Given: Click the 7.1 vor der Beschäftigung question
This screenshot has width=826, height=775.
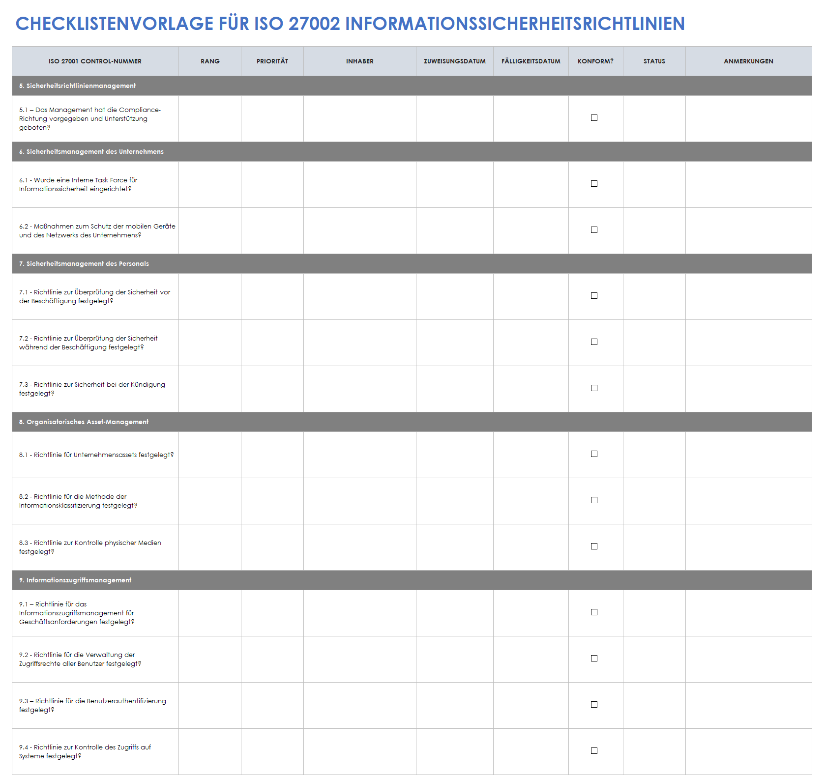Looking at the screenshot, I should (x=95, y=296).
